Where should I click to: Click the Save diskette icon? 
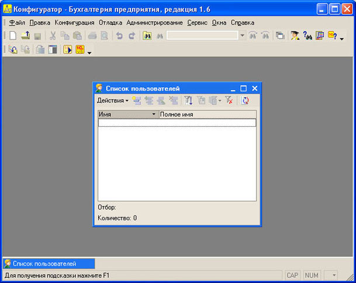point(37,36)
